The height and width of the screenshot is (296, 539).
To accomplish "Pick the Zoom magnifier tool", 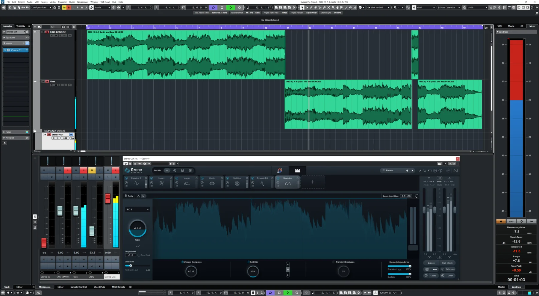I will (333, 7).
